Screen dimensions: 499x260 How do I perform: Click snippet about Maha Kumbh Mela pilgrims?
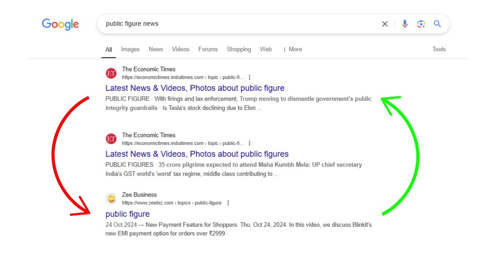pyautogui.click(x=235, y=169)
